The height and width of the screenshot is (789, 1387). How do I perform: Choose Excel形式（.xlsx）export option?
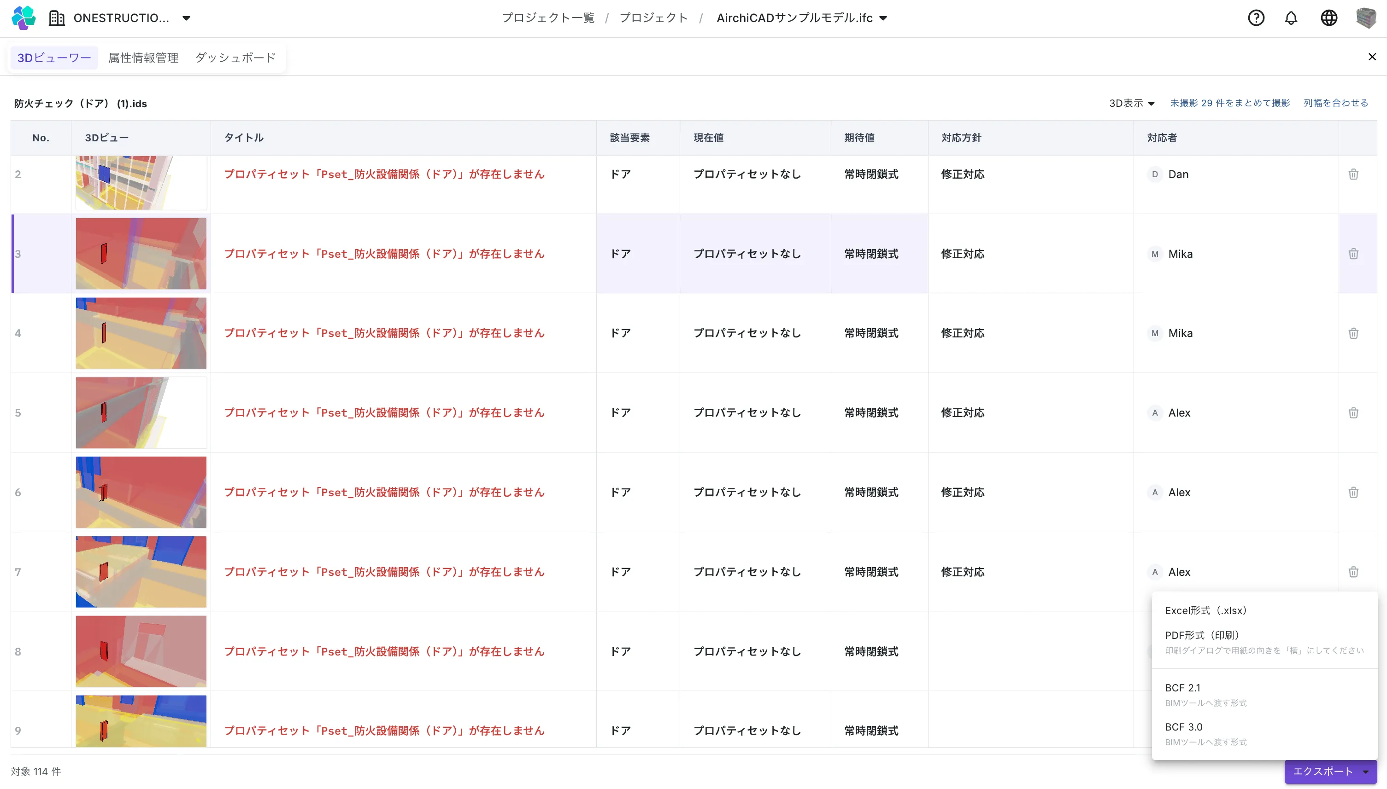[x=1264, y=610]
